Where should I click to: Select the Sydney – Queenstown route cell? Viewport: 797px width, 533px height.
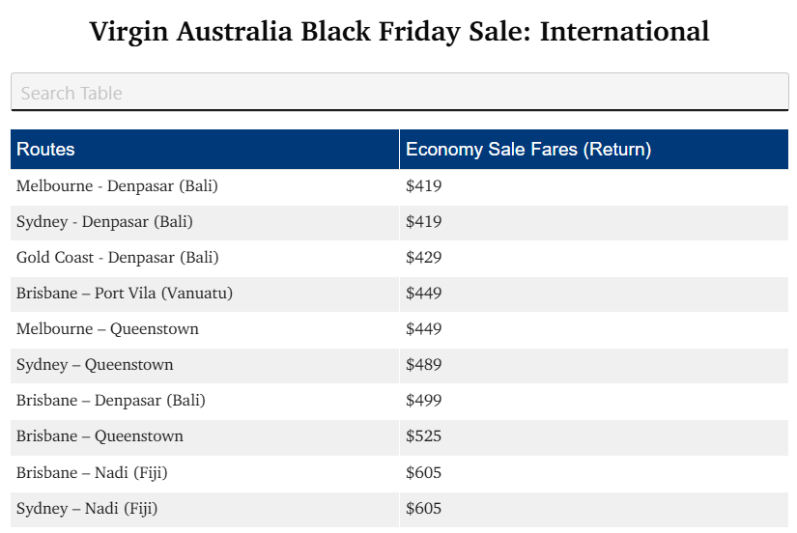point(95,365)
